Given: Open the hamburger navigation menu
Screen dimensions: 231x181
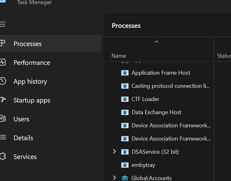Looking at the screenshot, I should click(x=3, y=24).
